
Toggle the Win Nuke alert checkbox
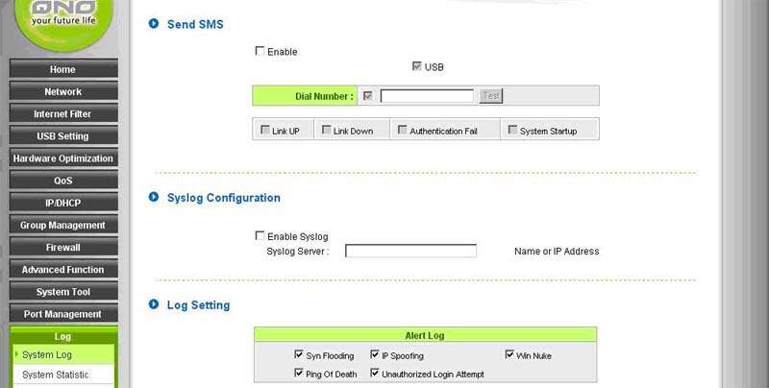(x=509, y=354)
